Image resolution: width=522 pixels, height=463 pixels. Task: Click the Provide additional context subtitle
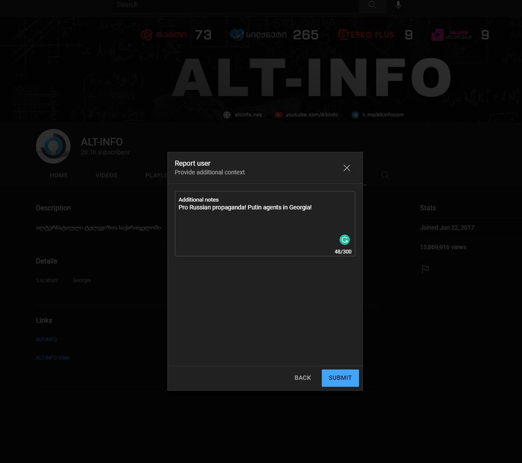tap(210, 172)
